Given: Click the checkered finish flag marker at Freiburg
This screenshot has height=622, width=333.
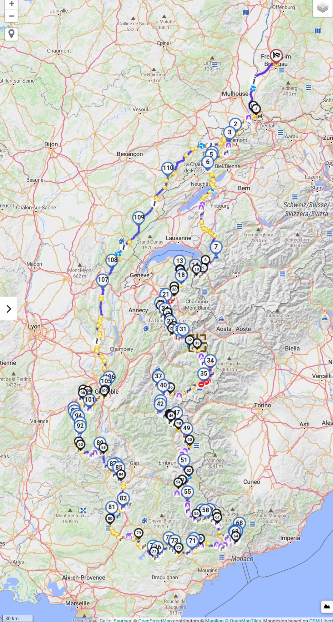Looking at the screenshot, I should [x=276, y=56].
